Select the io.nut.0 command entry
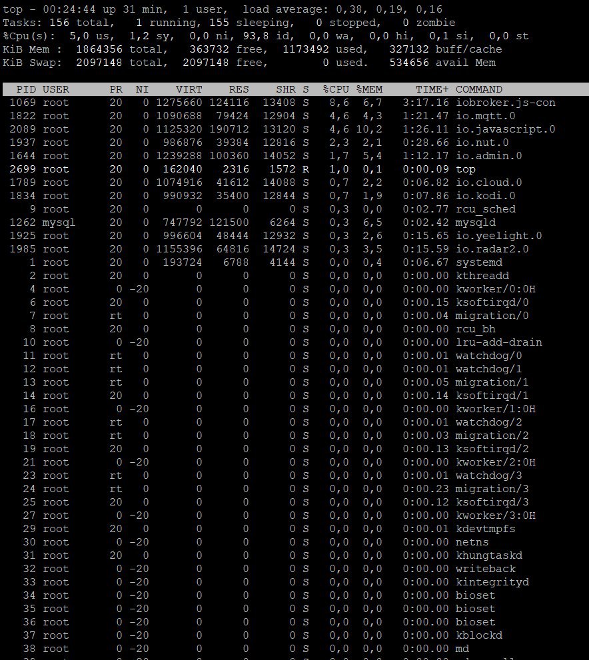This screenshot has height=660, width=589. click(x=482, y=143)
